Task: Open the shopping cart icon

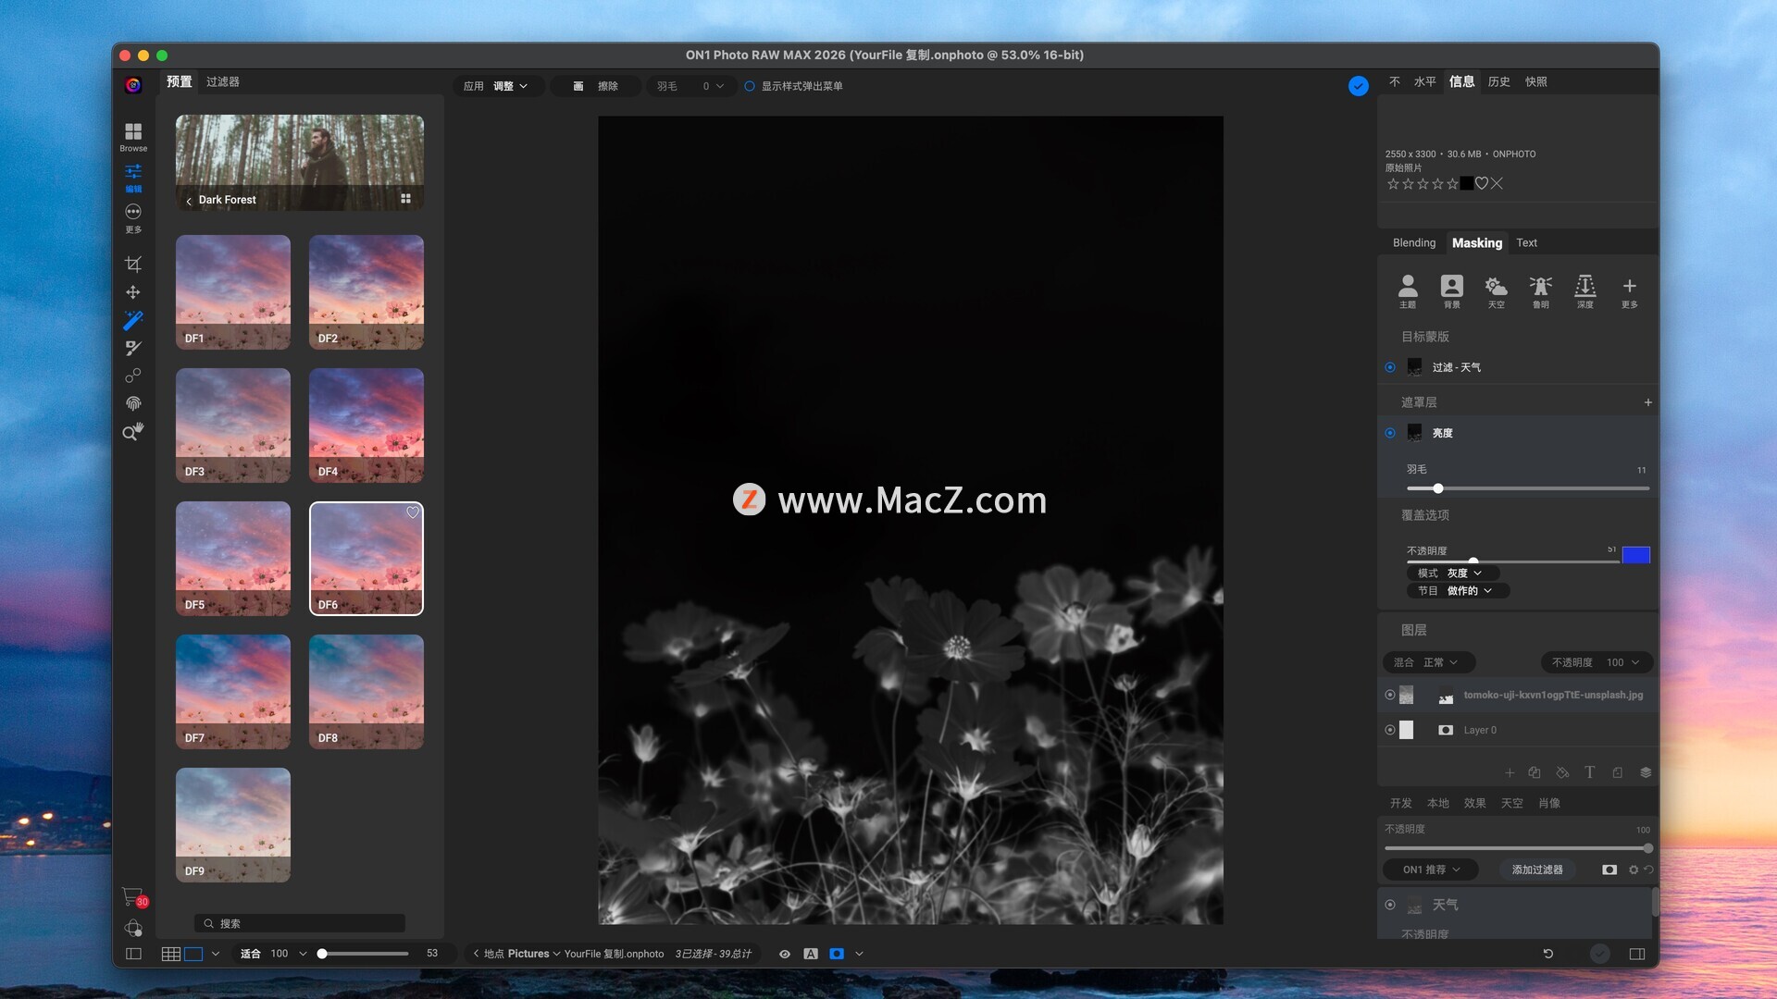Action: pos(132,897)
